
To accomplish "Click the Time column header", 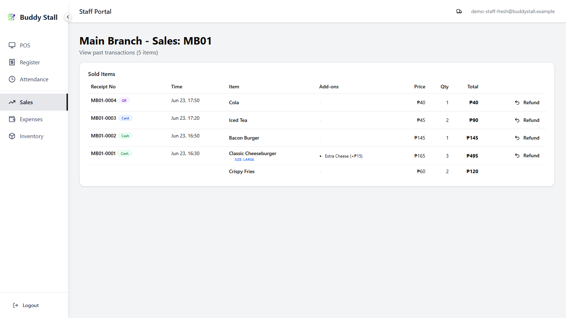I will 177,87.
